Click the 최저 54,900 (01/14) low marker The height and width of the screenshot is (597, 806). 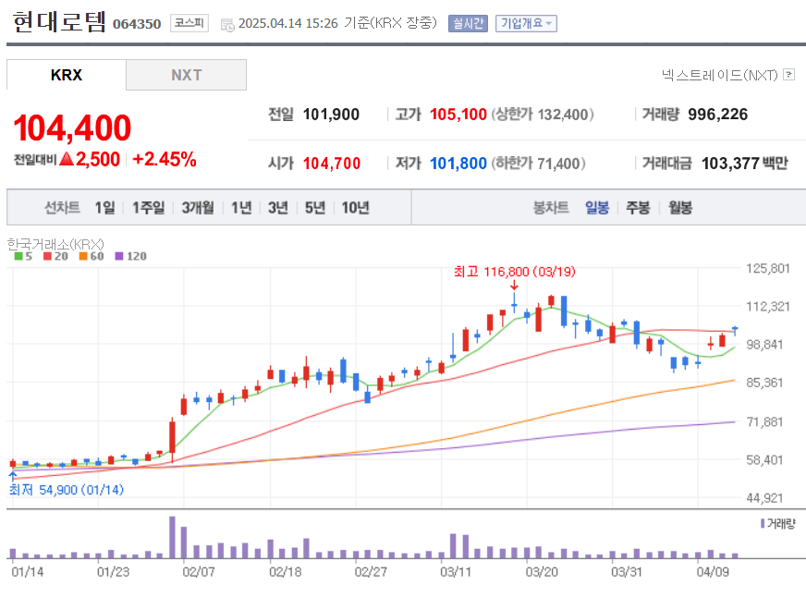click(x=67, y=490)
